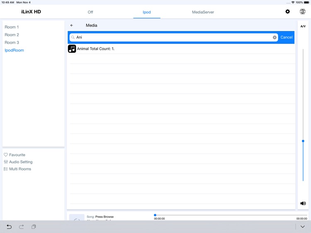Tap the A/V button above the volume slider
Image resolution: width=311 pixels, height=233 pixels.
tap(303, 26)
